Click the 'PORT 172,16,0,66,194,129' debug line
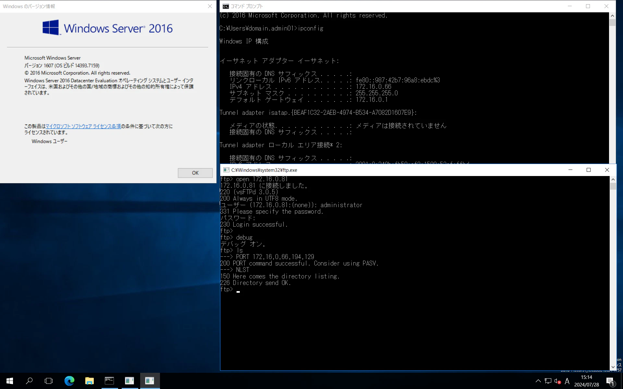623x389 pixels. click(x=267, y=257)
